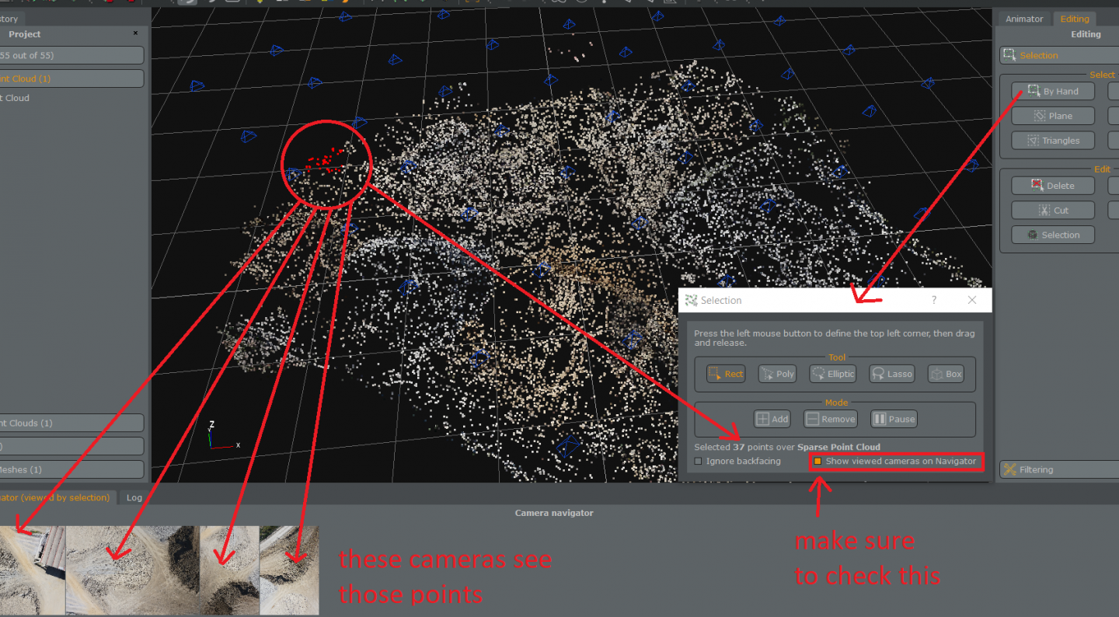Viewport: 1119px width, 617px height.
Task: Click Cut in the Edit group
Action: (1053, 211)
